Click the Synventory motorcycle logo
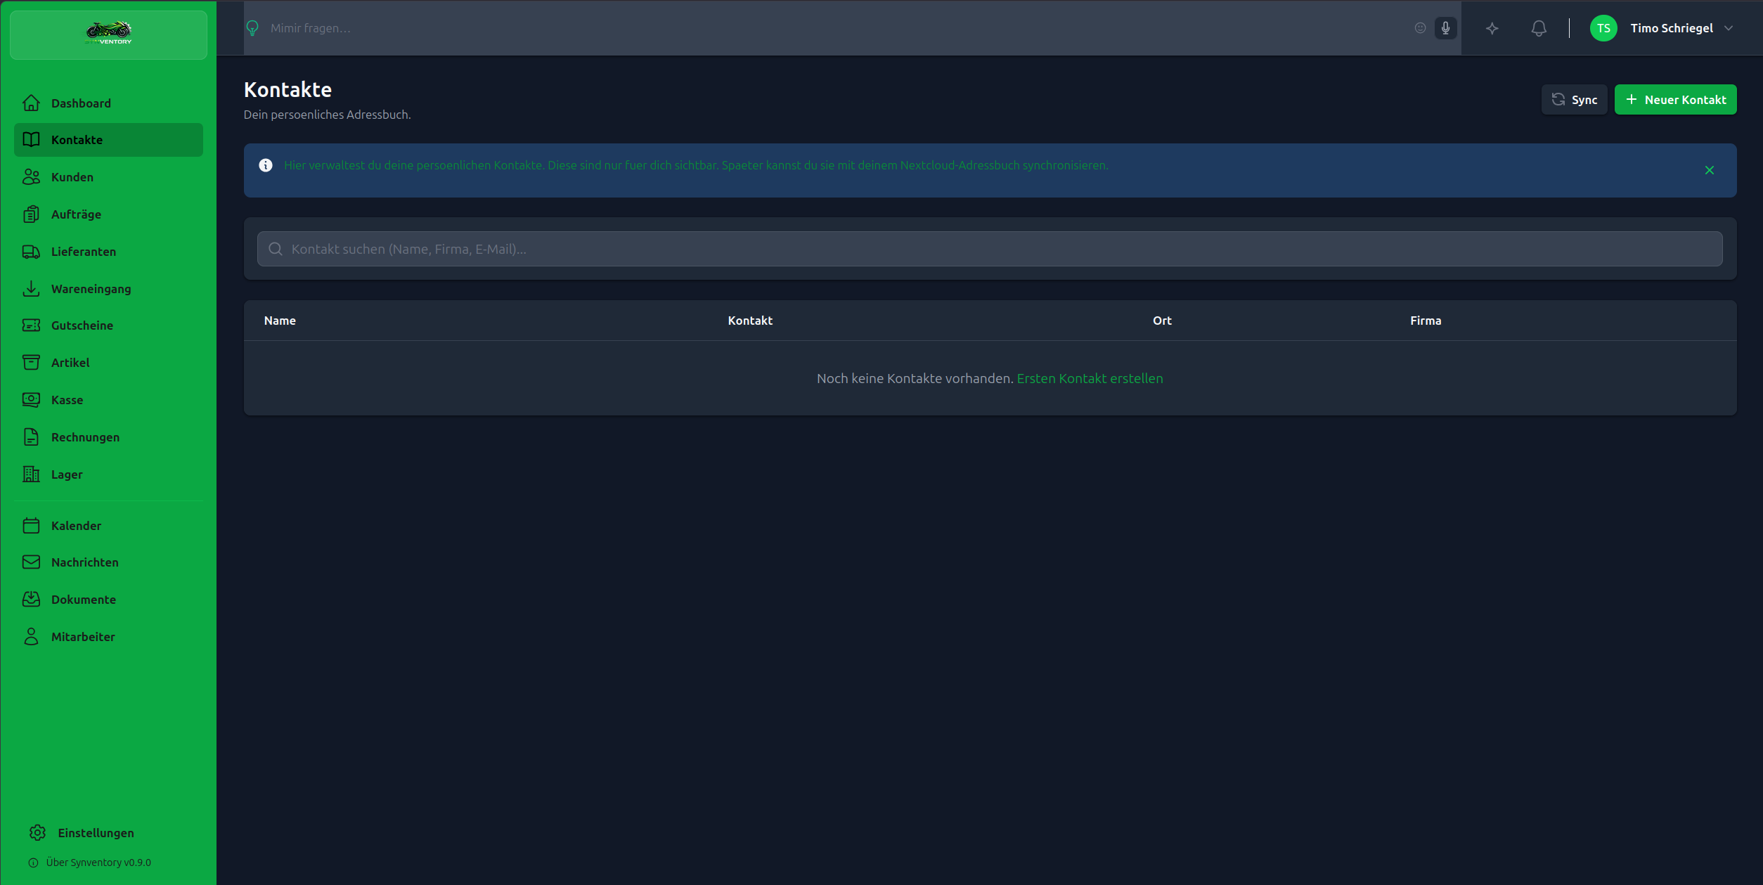 point(108,32)
